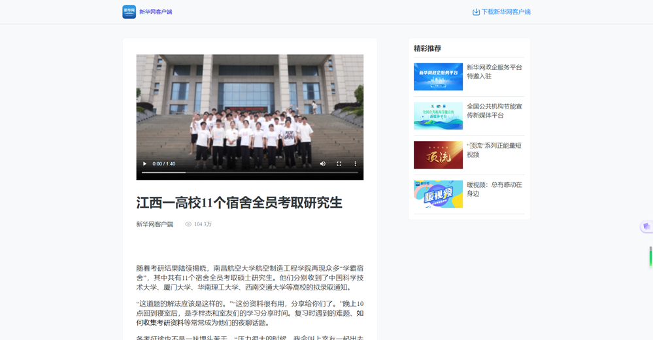
Task: Click the video progress bar
Action: click(250, 173)
